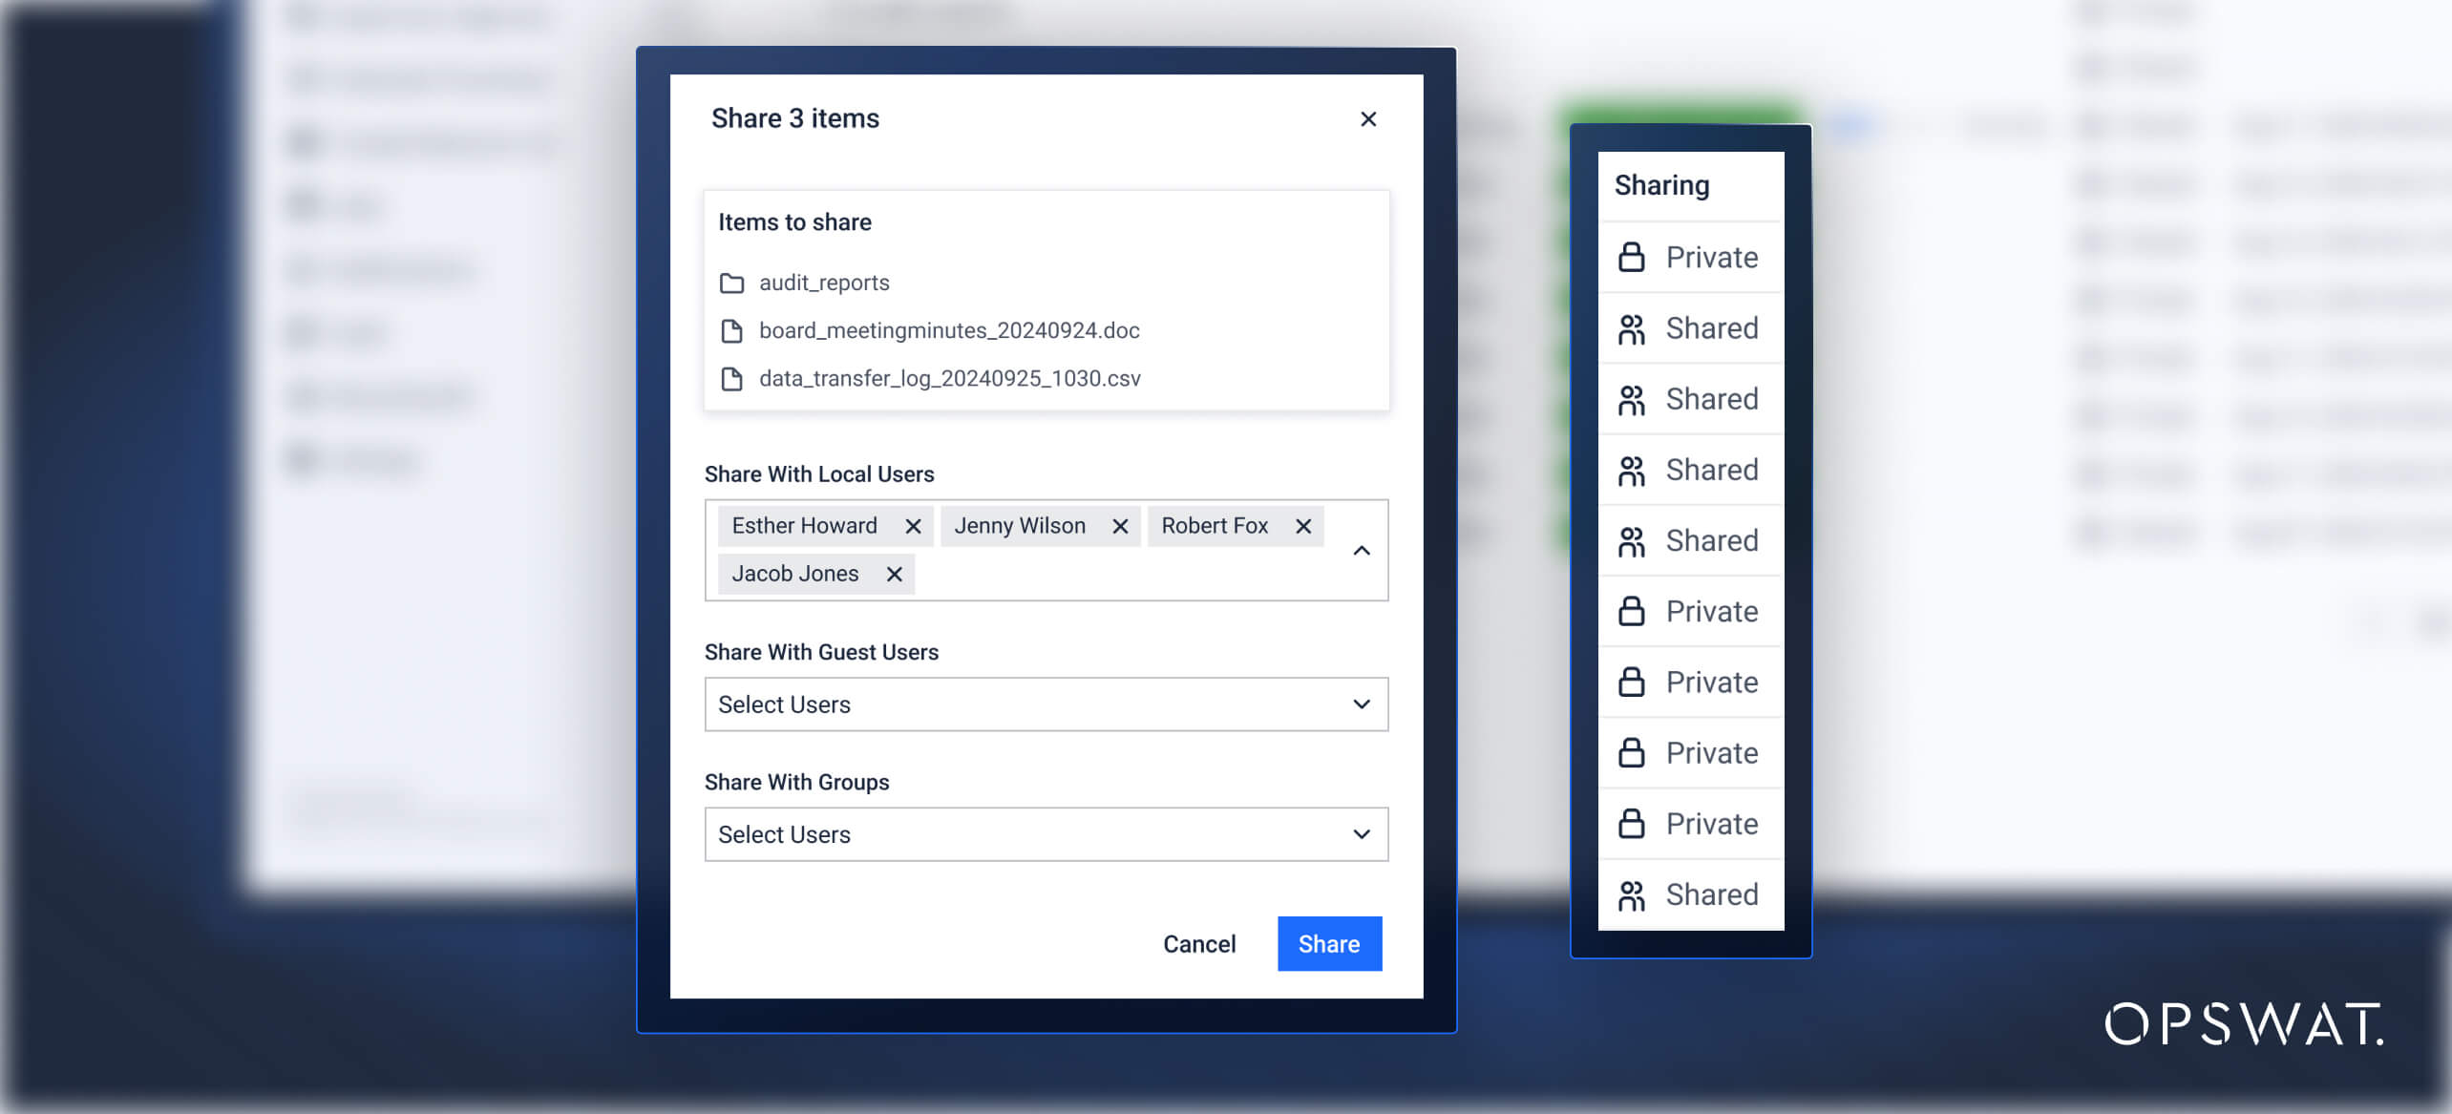This screenshot has width=2452, height=1114.
Task: Click the lock icon beside the first Private entry
Action: point(1631,256)
